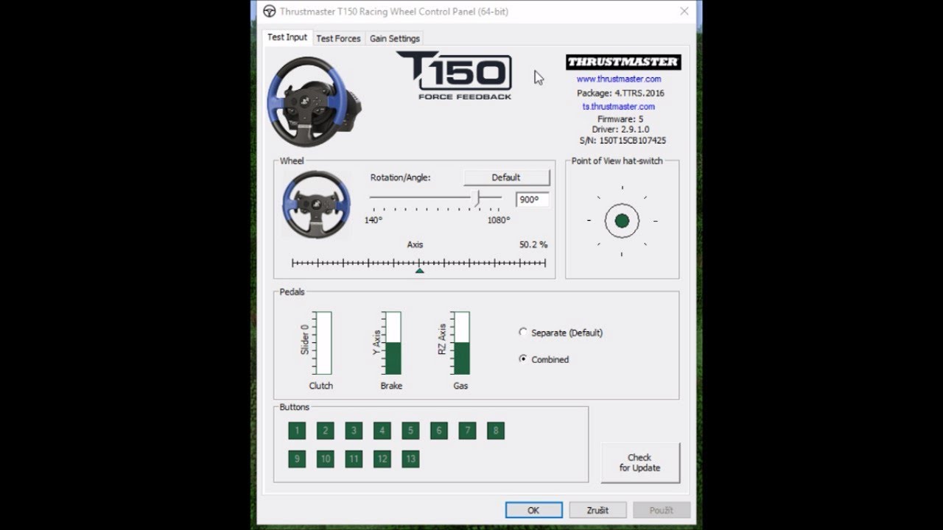Click the 50.2 % axis value
Viewport: 943px width, 530px height.
[533, 244]
